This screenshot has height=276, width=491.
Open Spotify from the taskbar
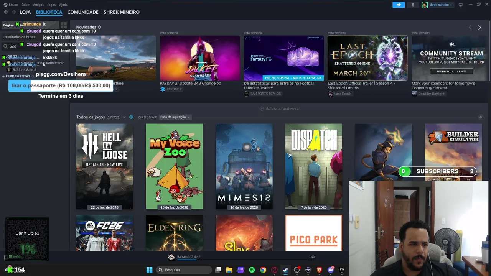pos(252,270)
